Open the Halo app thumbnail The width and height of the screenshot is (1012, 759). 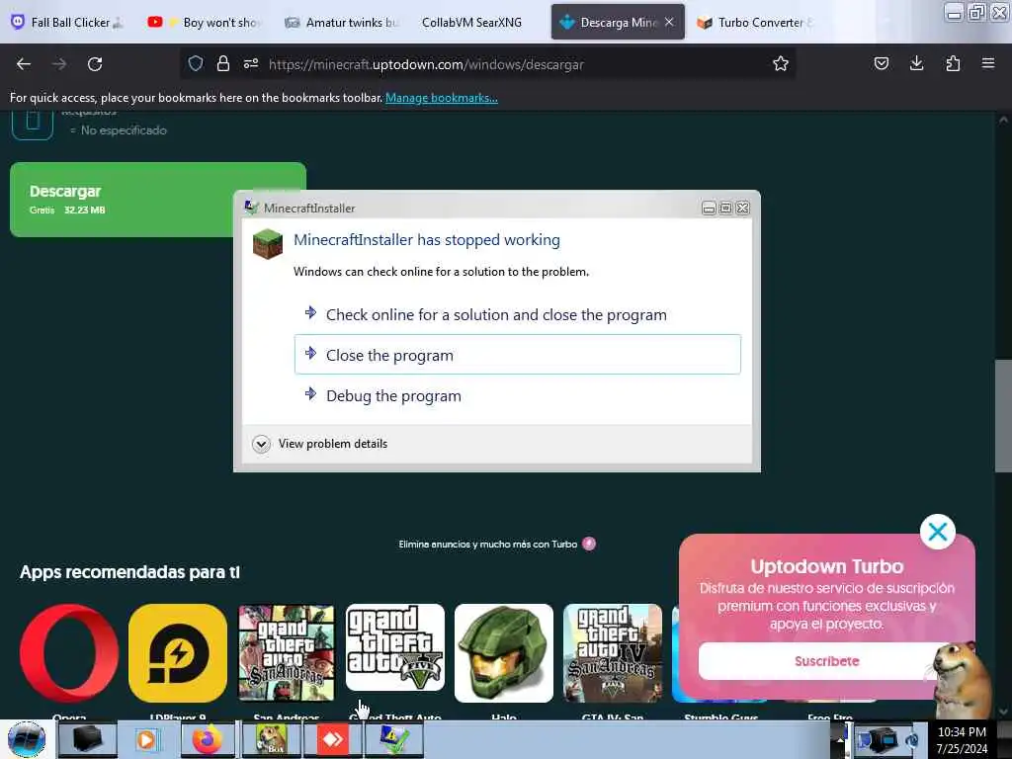click(503, 652)
